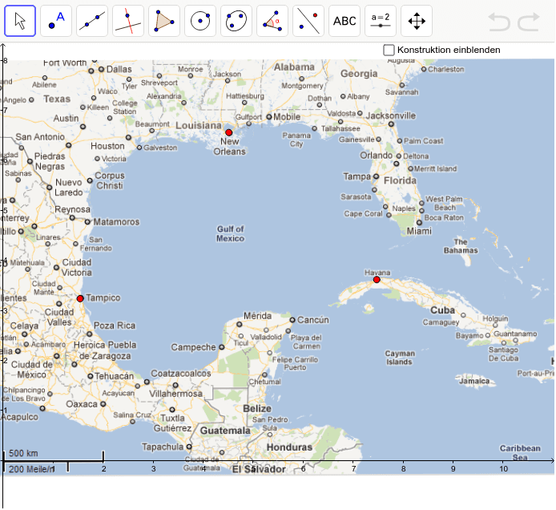556x510 pixels.
Task: Click the Oaxaca label on map
Action: tap(82, 404)
